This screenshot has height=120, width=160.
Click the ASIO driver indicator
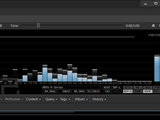(107, 87)
